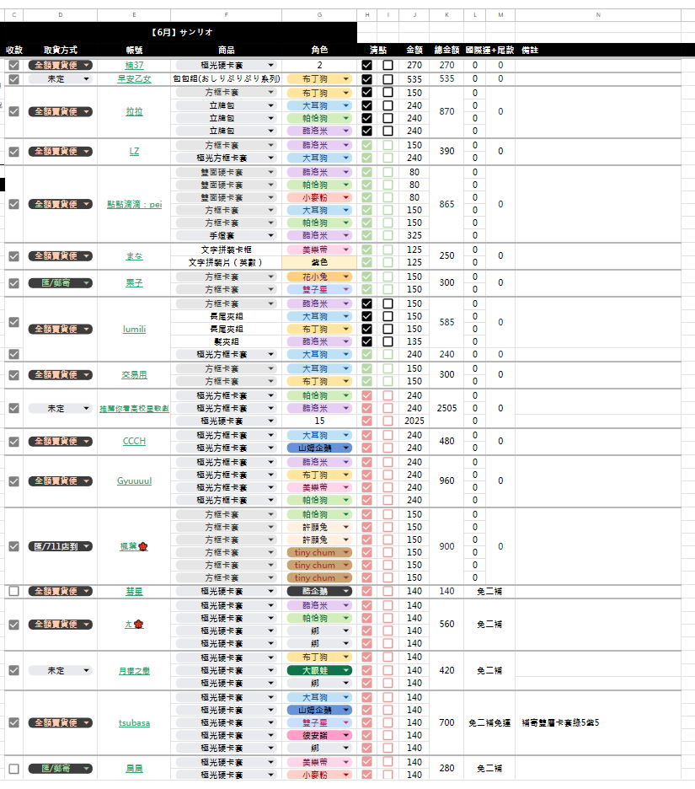Image resolution: width=695 pixels, height=789 pixels.
Task: Follow the まな account link
Action: (x=134, y=256)
